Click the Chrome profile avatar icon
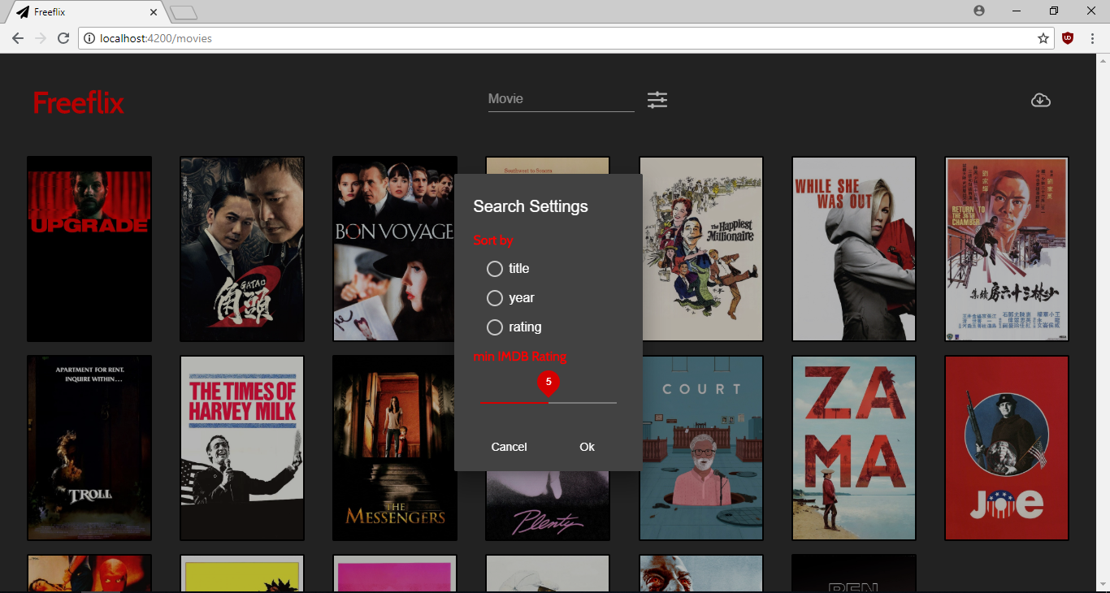Viewport: 1110px width, 593px height. pyautogui.click(x=979, y=11)
